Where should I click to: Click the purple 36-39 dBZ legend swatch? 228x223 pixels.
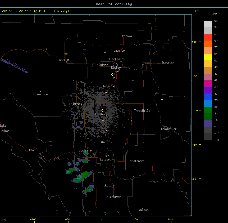(208, 90)
